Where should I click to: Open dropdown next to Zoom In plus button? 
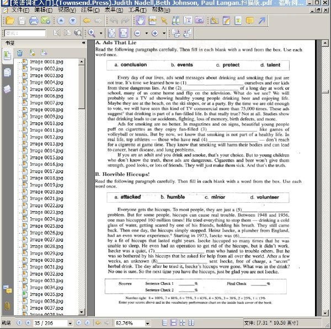pos(164,33)
